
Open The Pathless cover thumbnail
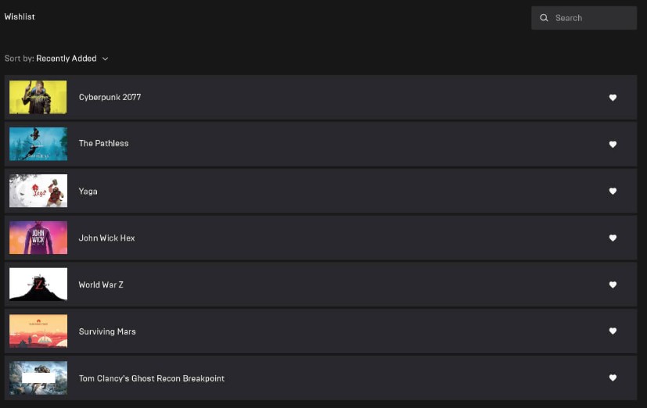coord(38,144)
